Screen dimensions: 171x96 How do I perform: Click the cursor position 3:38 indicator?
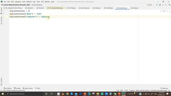coord(118,90)
